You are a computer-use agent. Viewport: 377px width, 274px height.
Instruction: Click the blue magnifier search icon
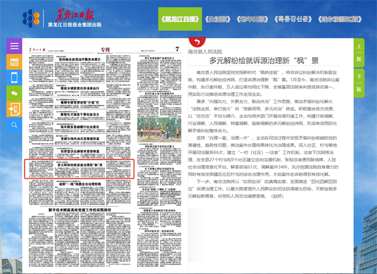click(x=14, y=124)
